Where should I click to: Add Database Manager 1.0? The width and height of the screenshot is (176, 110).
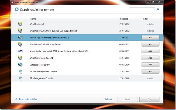coord(150,64)
